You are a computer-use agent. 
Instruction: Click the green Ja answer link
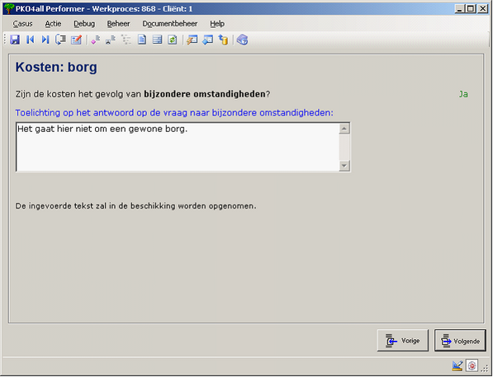[x=463, y=94]
